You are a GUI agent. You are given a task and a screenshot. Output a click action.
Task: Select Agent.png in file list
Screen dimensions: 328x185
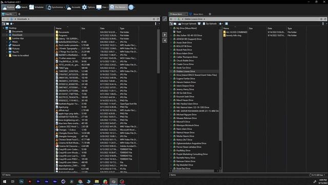click(63, 107)
